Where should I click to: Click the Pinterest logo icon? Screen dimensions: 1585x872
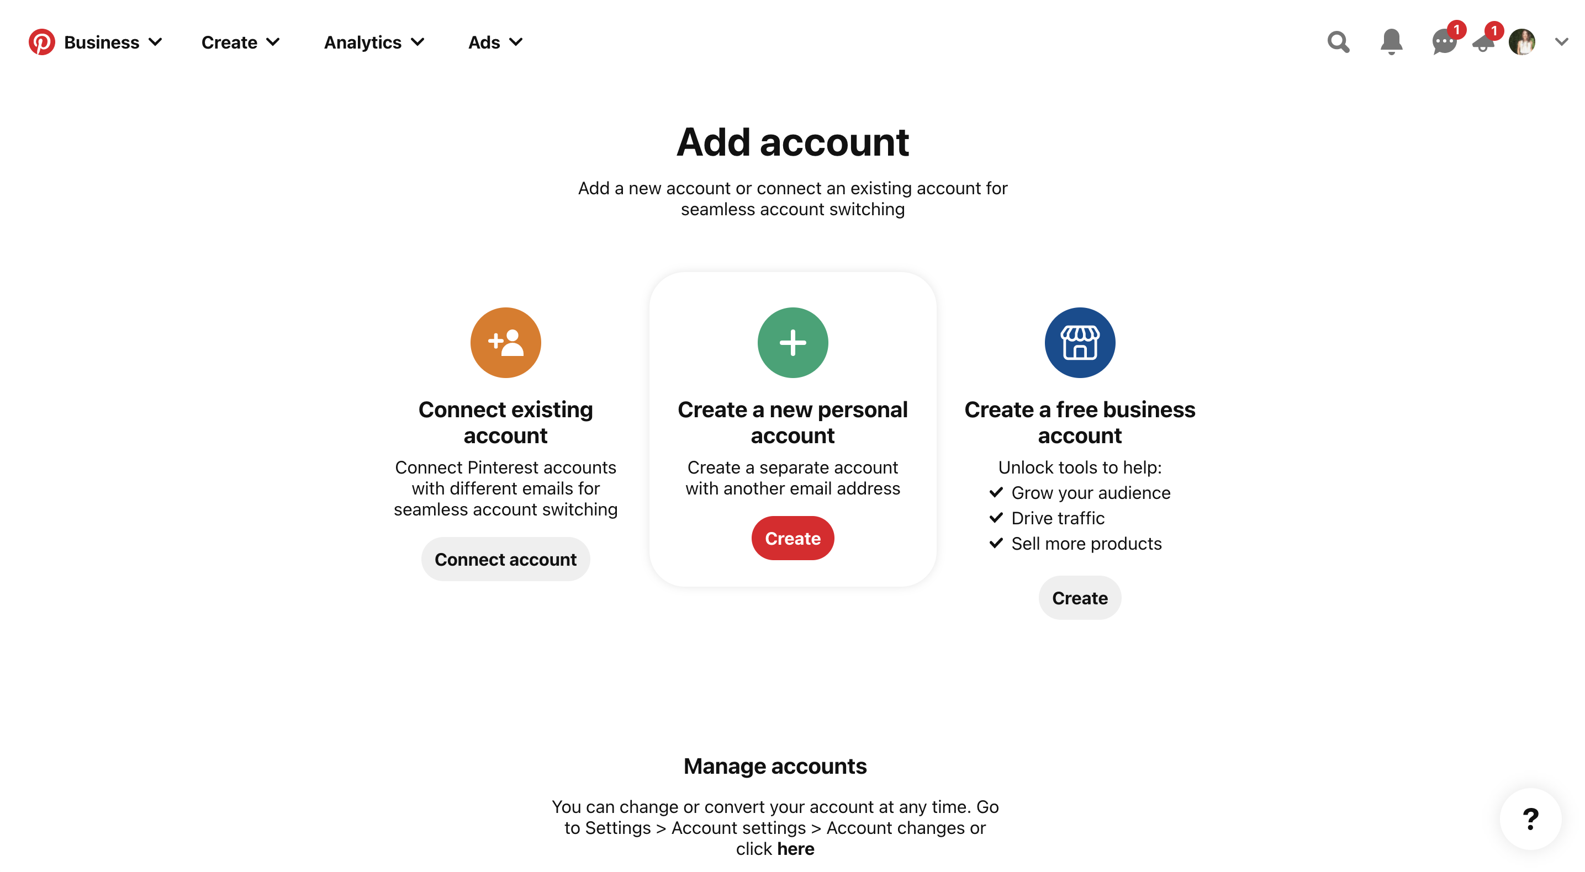40,43
